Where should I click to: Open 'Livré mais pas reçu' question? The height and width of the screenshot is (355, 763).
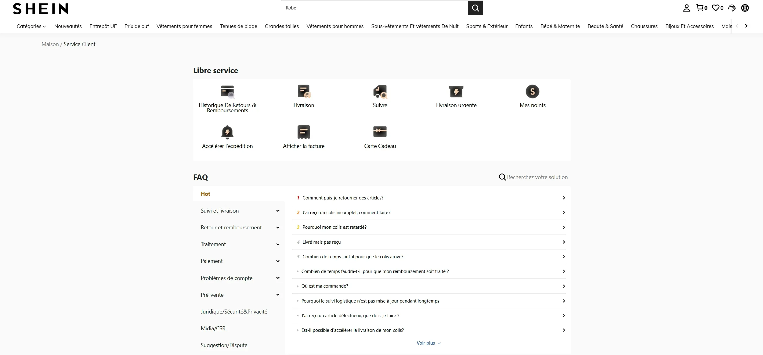(x=429, y=242)
